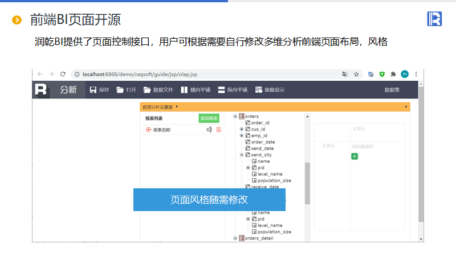
Task: Click the stacked-rows tile icon beside 纵向平铺
Action: click(x=221, y=90)
